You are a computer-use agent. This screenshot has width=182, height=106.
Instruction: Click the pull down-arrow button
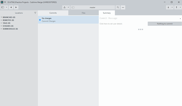tap(169, 7)
